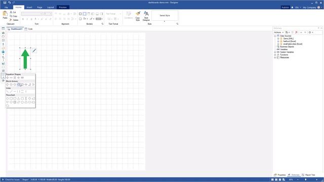
Task: Select the globe map component in toolbox
Action: [x=3, y=52]
